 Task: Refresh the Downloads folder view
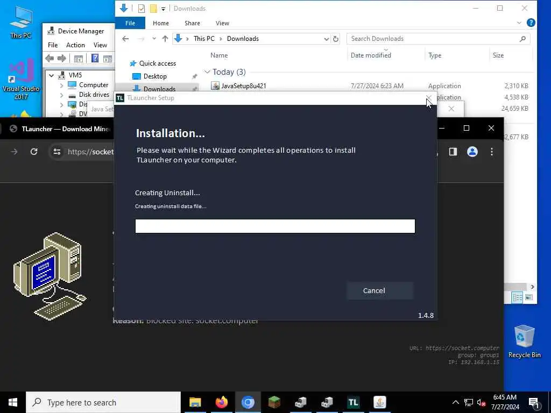336,39
